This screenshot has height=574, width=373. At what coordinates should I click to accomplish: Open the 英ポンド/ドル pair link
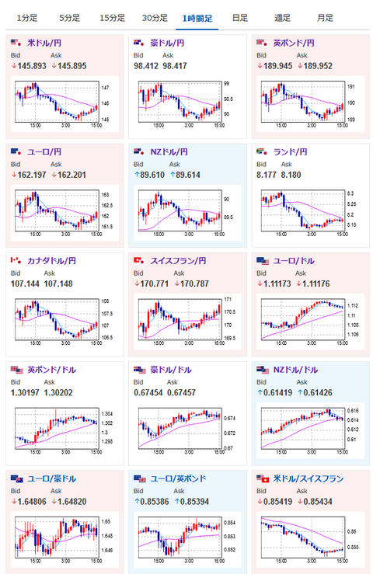pyautogui.click(x=51, y=370)
